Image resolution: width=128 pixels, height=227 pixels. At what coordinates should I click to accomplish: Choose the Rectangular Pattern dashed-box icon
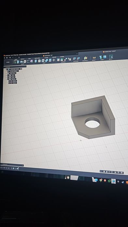click(x=28, y=61)
